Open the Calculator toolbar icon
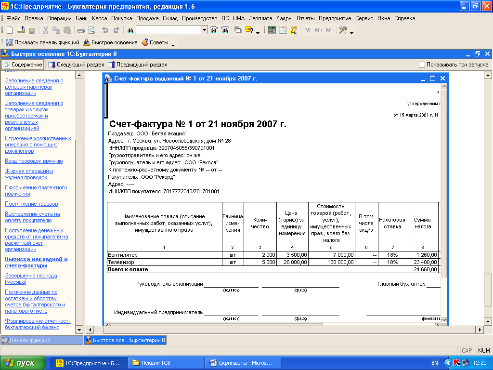This screenshot has width=493, height=370. point(272,30)
